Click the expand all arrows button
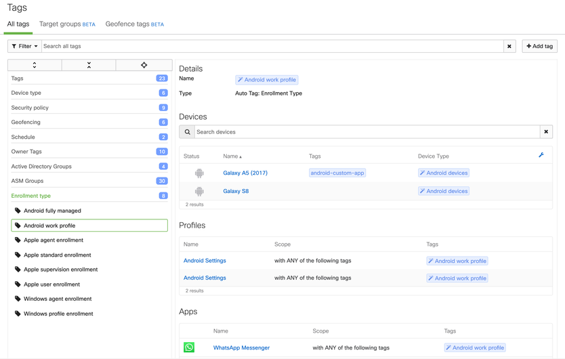The height and width of the screenshot is (359, 565). point(35,65)
